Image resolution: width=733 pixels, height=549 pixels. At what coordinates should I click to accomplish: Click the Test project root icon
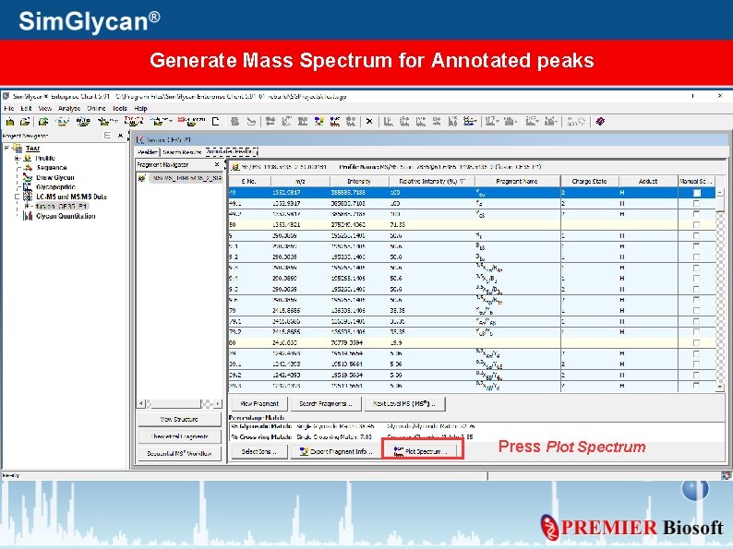(x=18, y=149)
